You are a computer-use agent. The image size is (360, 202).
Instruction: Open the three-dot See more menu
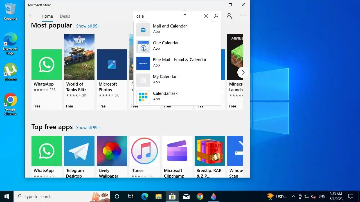point(243,15)
